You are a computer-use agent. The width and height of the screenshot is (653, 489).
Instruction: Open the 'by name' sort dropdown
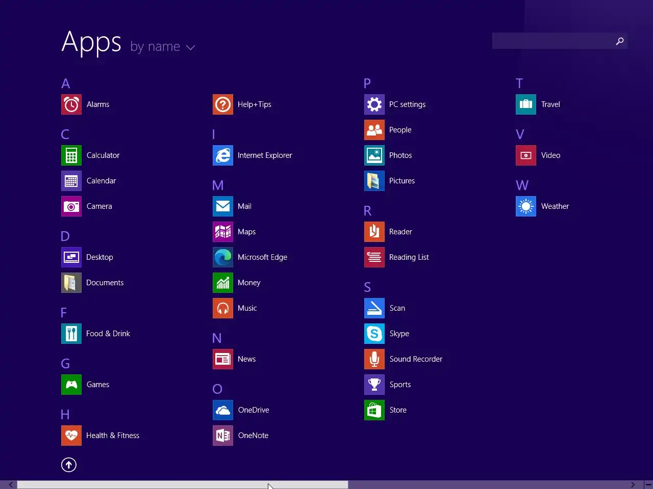(x=163, y=47)
